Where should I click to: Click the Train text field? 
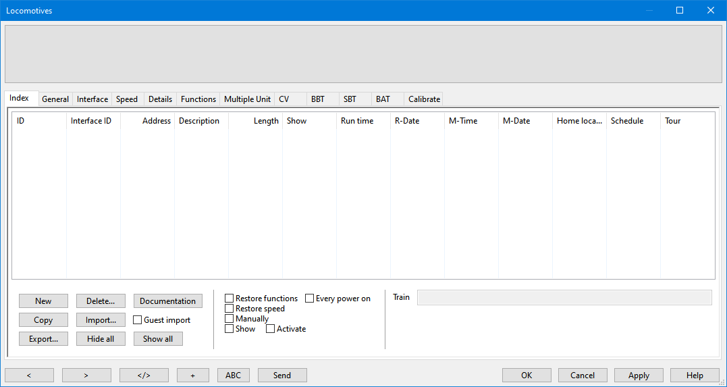(564, 298)
